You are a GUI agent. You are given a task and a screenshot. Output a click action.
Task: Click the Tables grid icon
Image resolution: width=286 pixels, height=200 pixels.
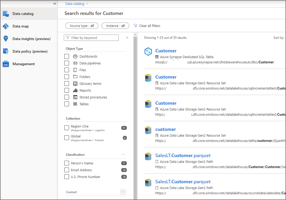click(75, 104)
